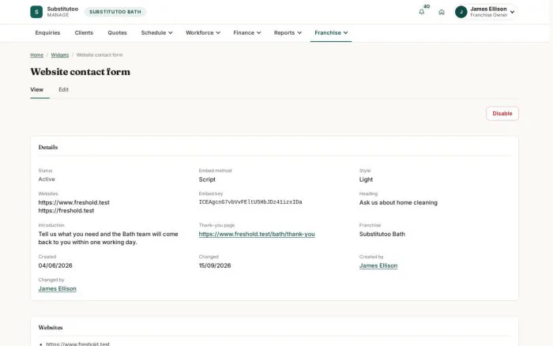The width and height of the screenshot is (553, 346).
Task: Click heading text Ask us about home cleaning
Action: click(398, 202)
